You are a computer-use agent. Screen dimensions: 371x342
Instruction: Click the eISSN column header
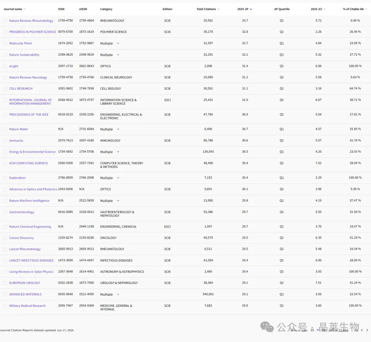(83, 9)
